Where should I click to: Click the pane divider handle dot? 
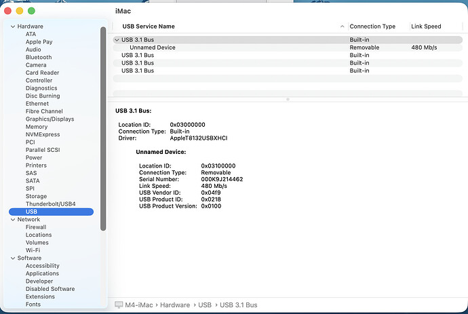288,99
